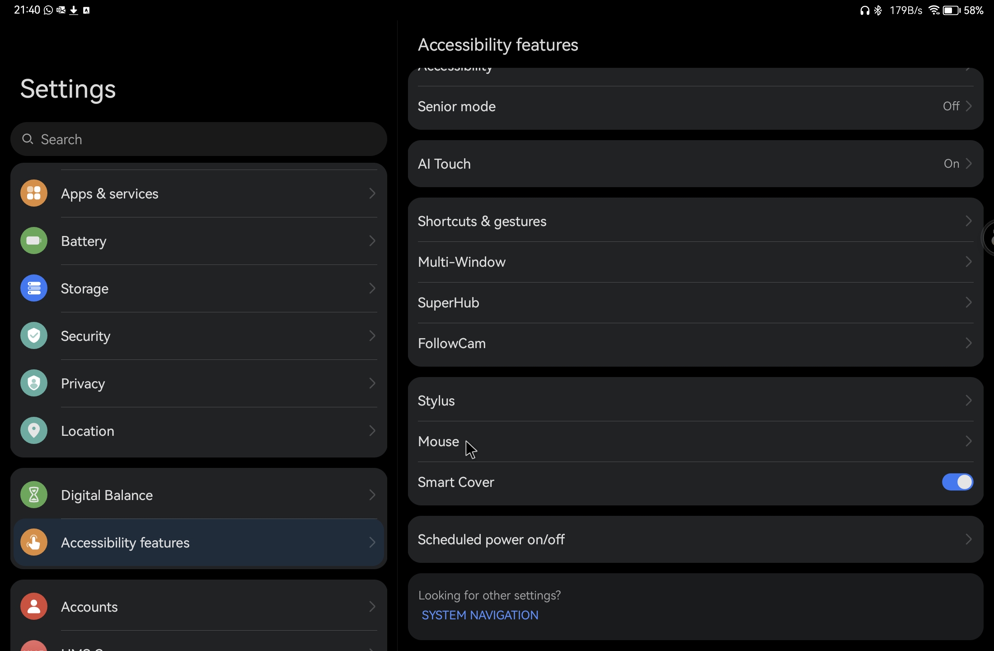Open the Mouse settings entry
This screenshot has height=651, width=994.
pos(695,441)
